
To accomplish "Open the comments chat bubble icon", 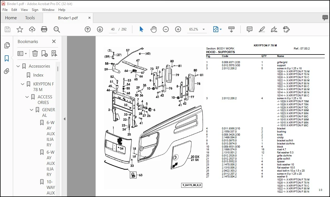I will tap(325, 18).
